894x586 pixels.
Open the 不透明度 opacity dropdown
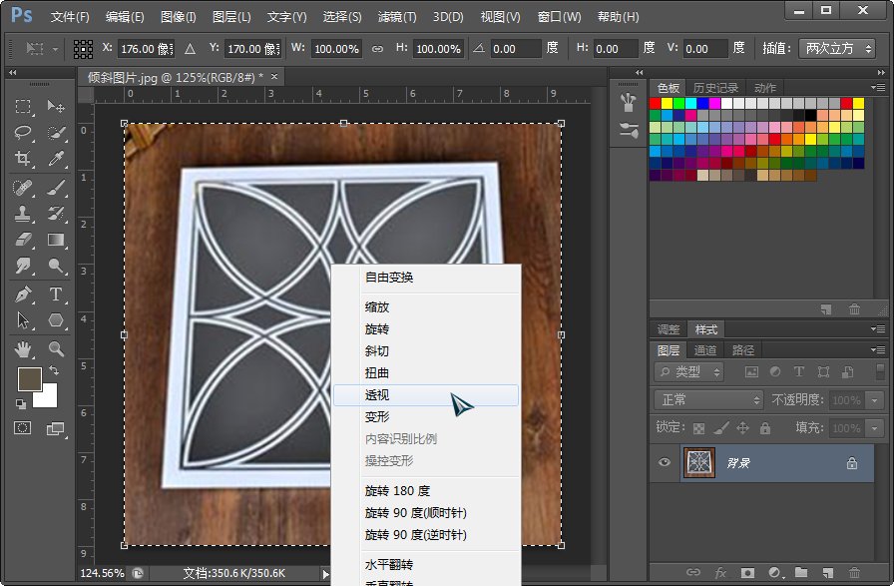pos(873,399)
